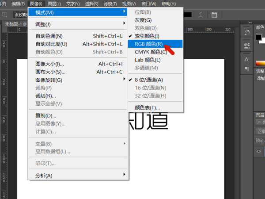
Task: Choose 裁切(R)... command
Action: coord(78,96)
